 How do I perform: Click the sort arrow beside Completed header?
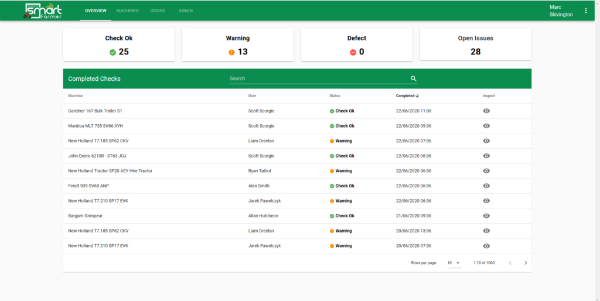click(x=417, y=96)
